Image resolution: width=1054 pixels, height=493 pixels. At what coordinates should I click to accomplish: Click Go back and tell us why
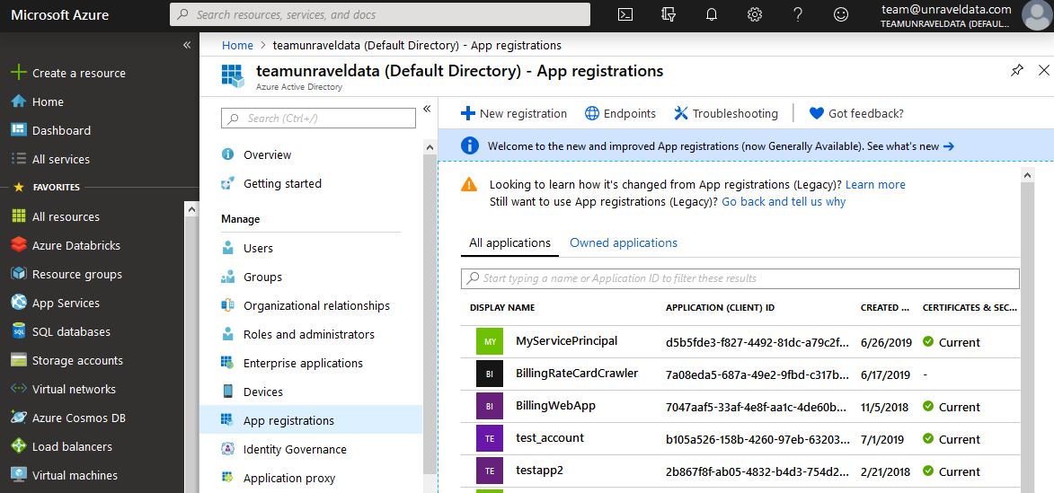pyautogui.click(x=784, y=201)
